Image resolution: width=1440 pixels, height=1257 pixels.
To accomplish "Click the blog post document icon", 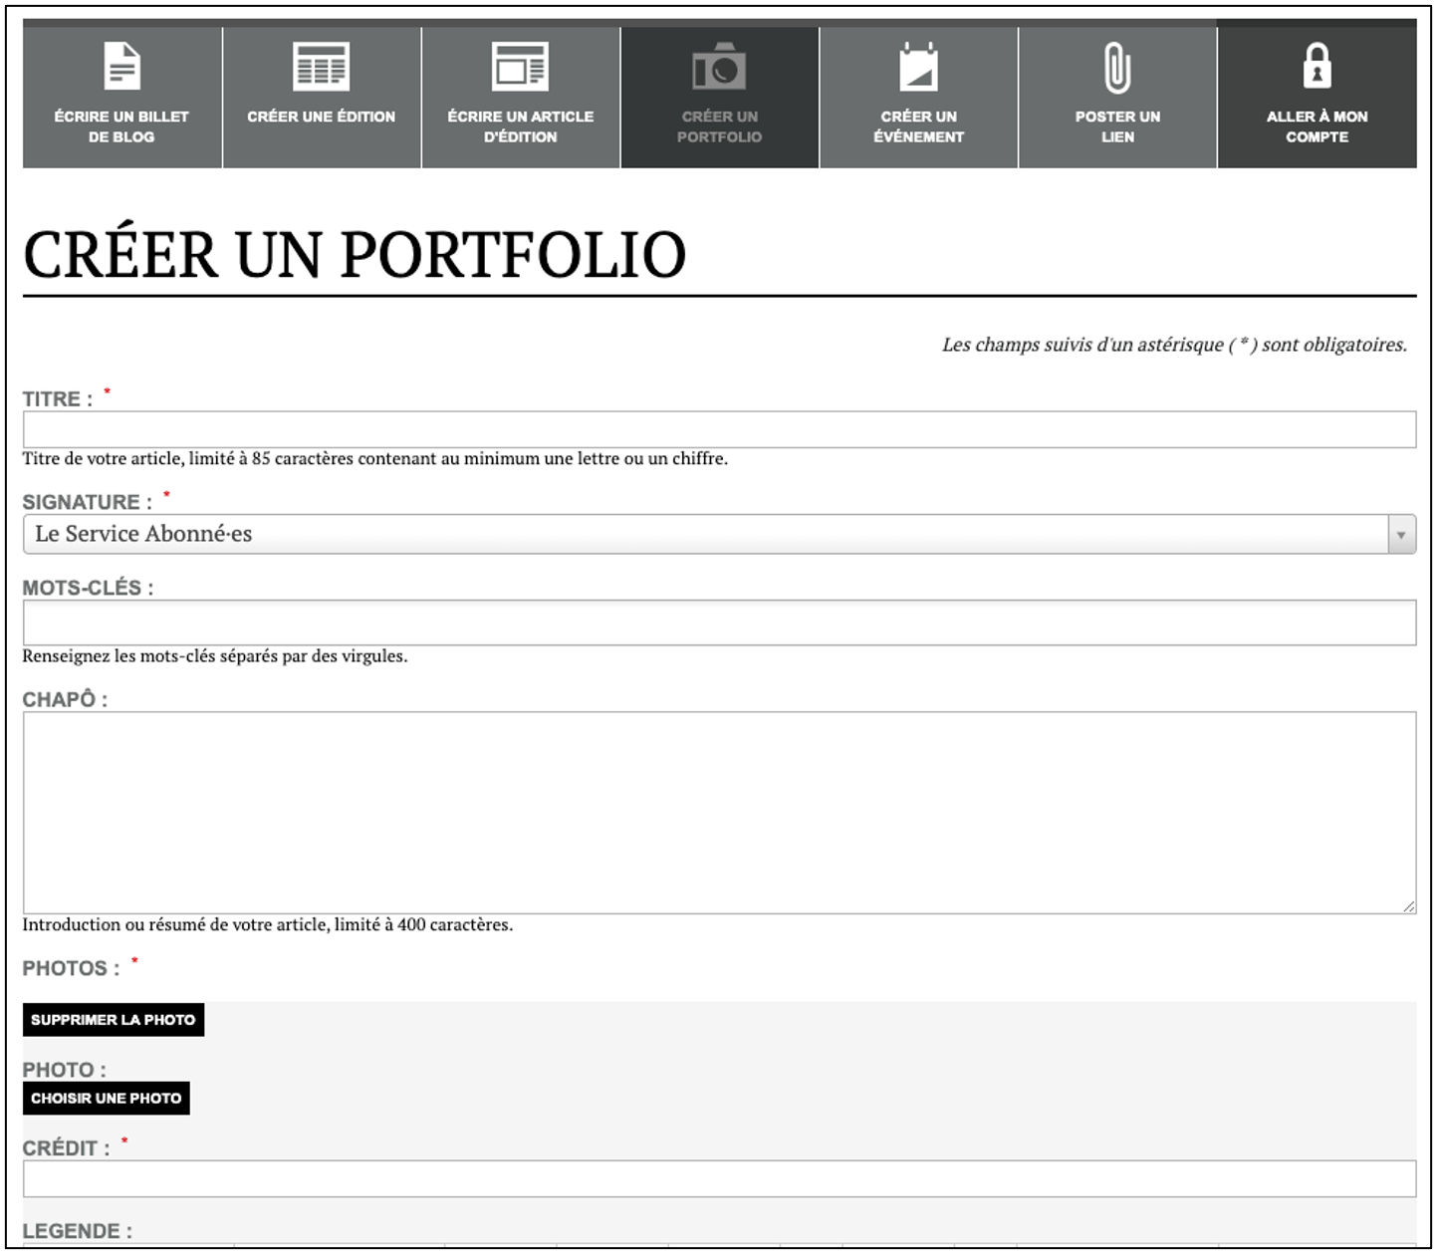I will pyautogui.click(x=121, y=67).
